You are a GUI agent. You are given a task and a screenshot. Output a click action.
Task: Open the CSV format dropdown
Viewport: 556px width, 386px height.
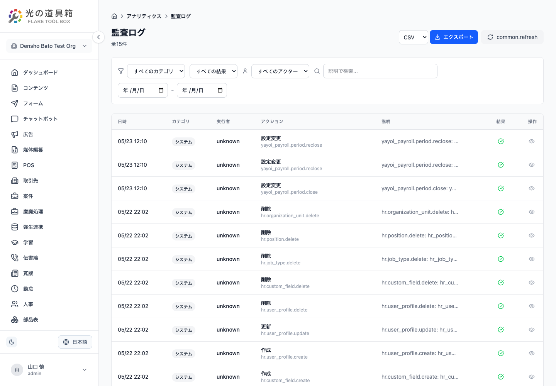point(414,37)
